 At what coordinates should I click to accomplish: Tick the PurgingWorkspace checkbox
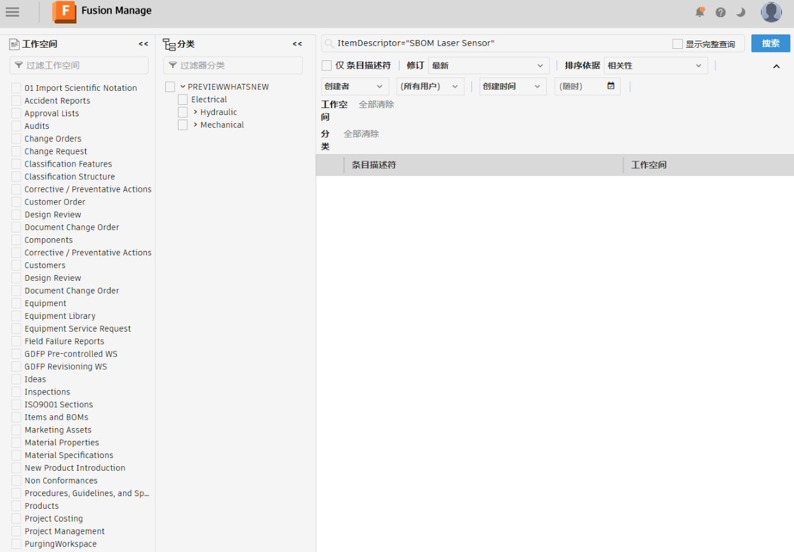(x=17, y=544)
